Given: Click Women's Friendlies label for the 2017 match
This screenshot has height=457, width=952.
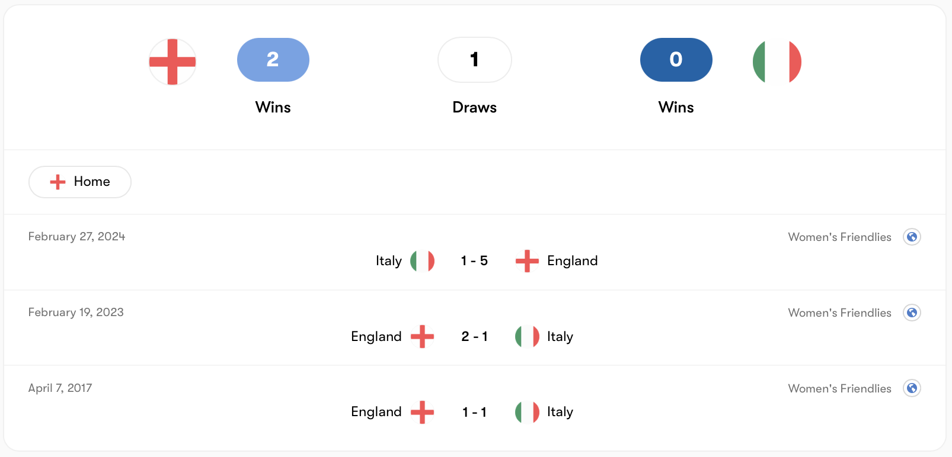Looking at the screenshot, I should (x=839, y=388).
